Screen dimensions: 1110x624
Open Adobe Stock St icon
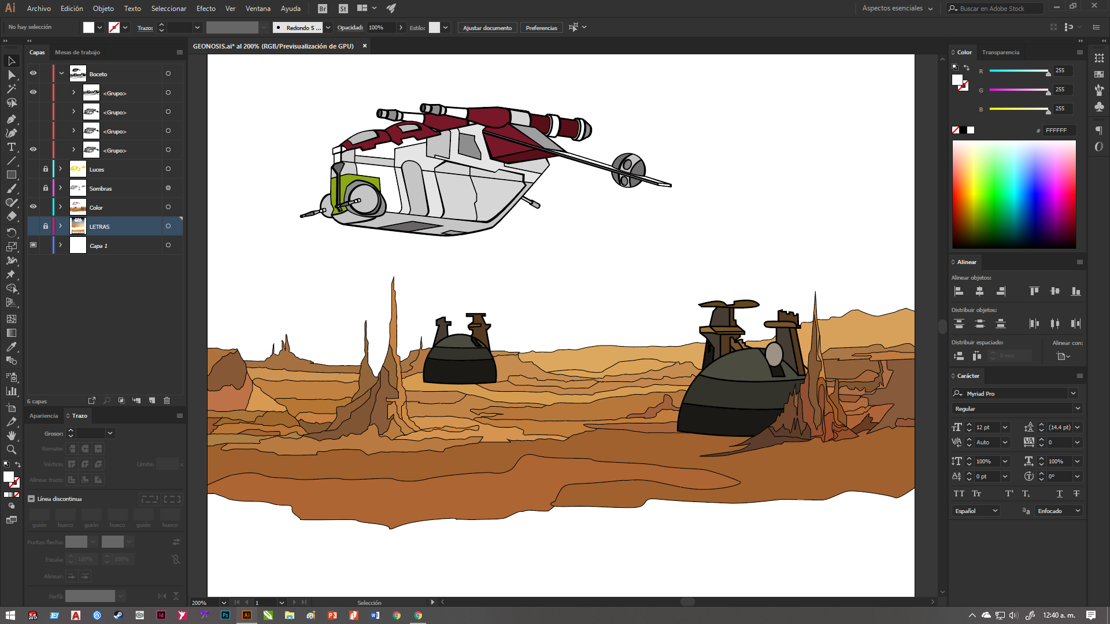343,9
